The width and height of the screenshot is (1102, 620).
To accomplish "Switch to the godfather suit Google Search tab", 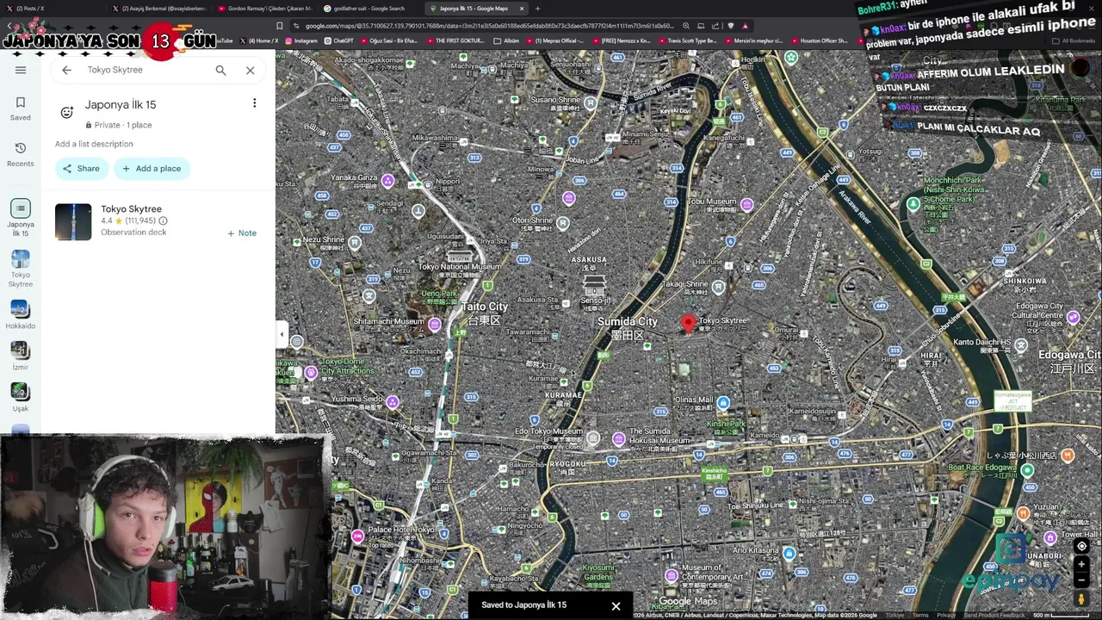I will tap(369, 9).
